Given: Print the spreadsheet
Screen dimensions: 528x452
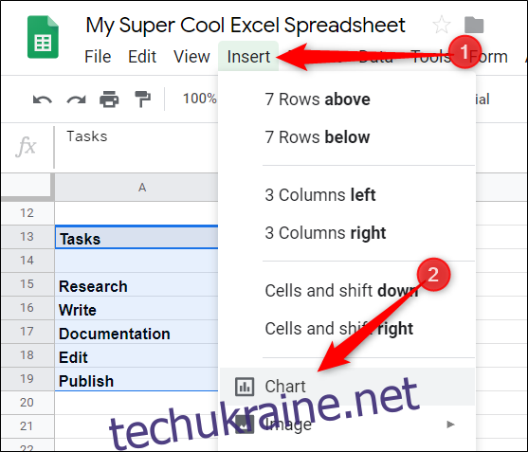Looking at the screenshot, I should (x=109, y=99).
